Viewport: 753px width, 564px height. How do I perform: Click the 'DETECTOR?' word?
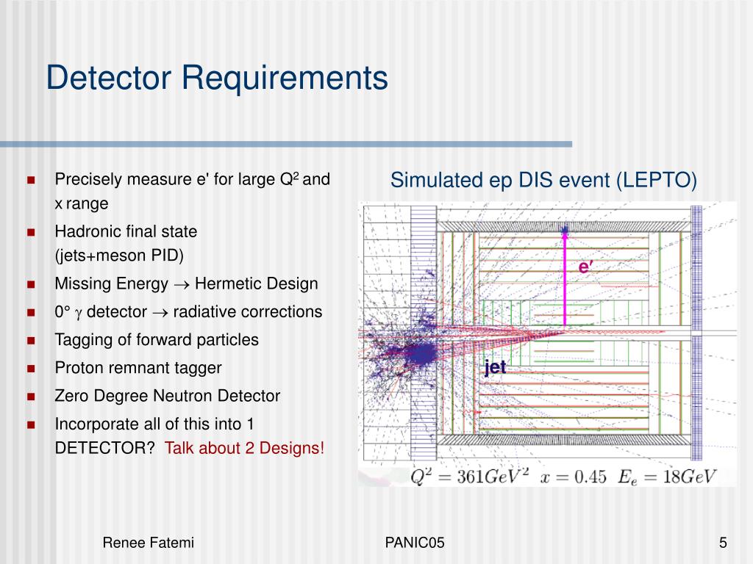click(x=104, y=448)
